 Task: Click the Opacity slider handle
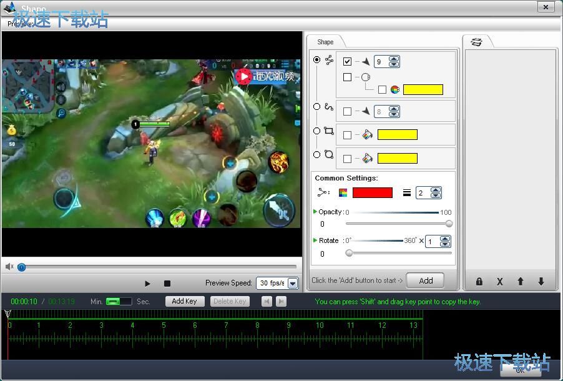449,224
